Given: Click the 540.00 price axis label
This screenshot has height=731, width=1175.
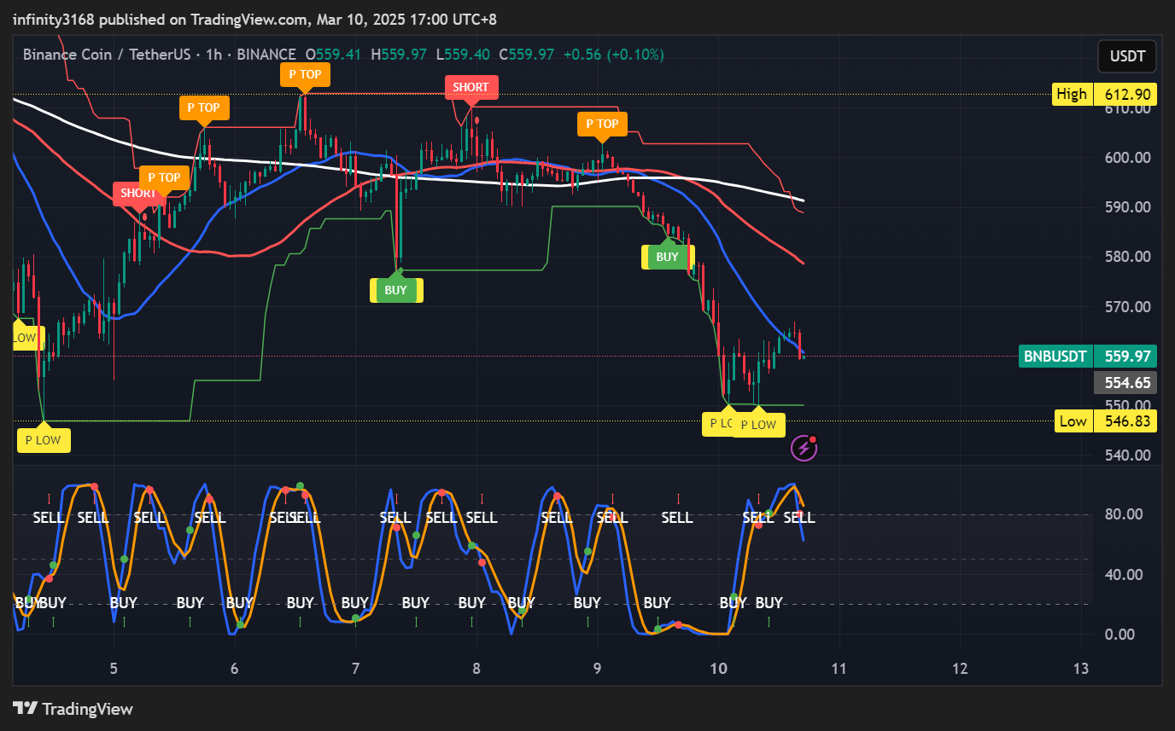Looking at the screenshot, I should (x=1130, y=455).
